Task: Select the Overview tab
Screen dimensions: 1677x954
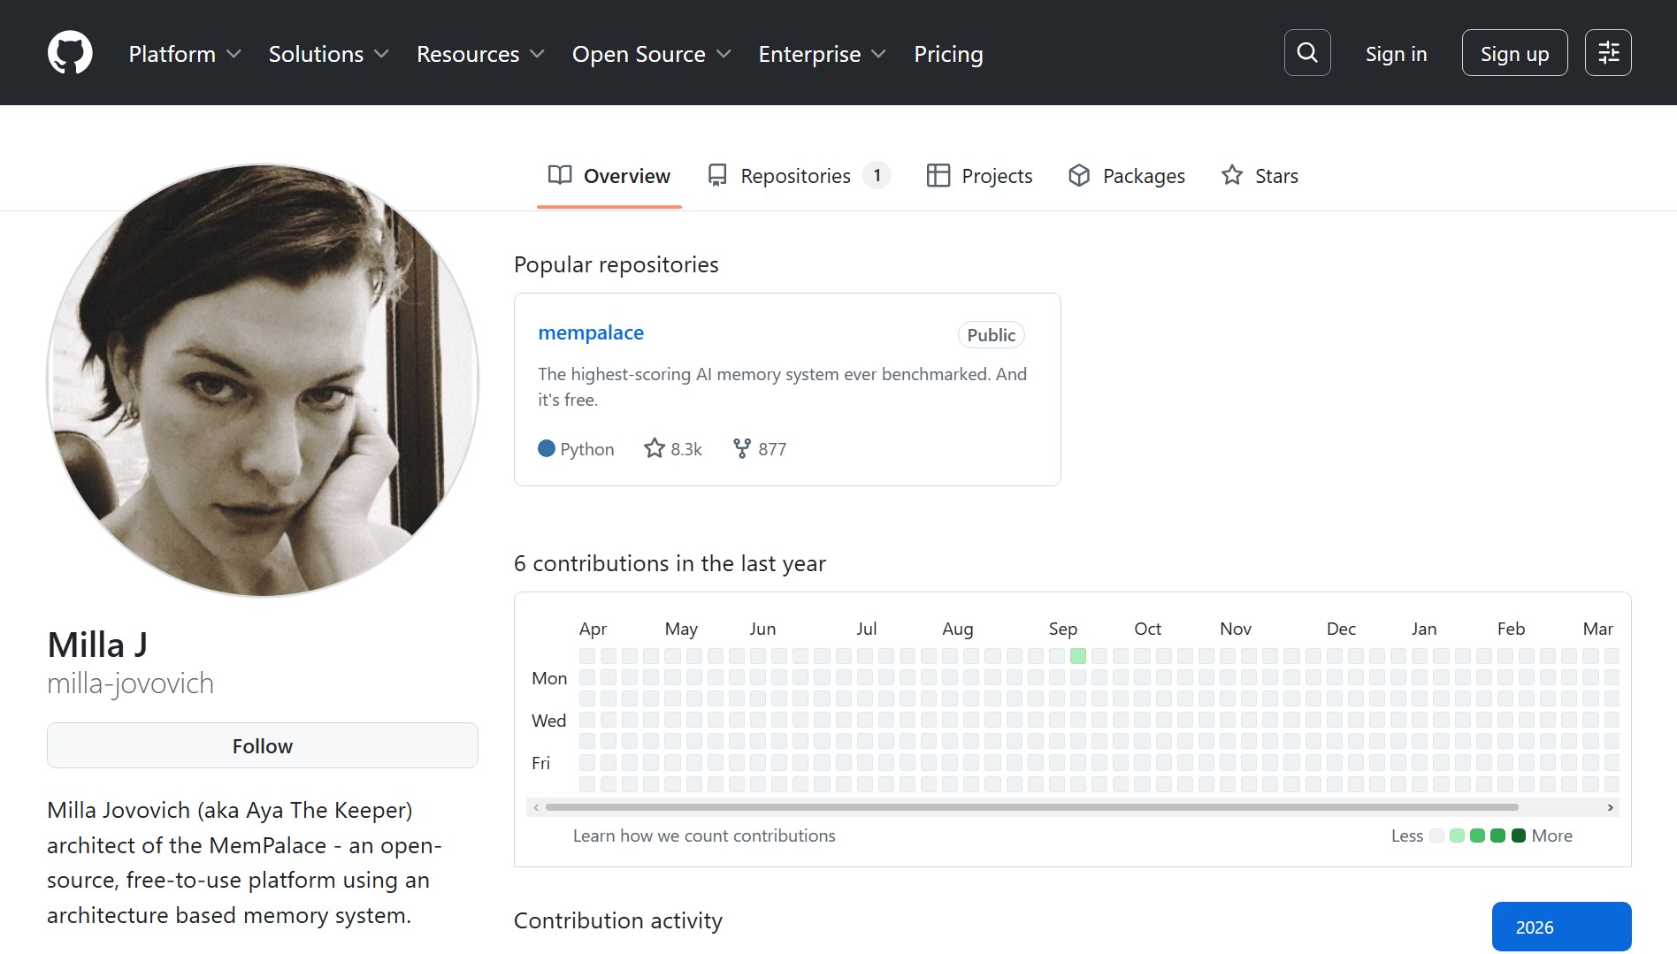Action: 609,176
